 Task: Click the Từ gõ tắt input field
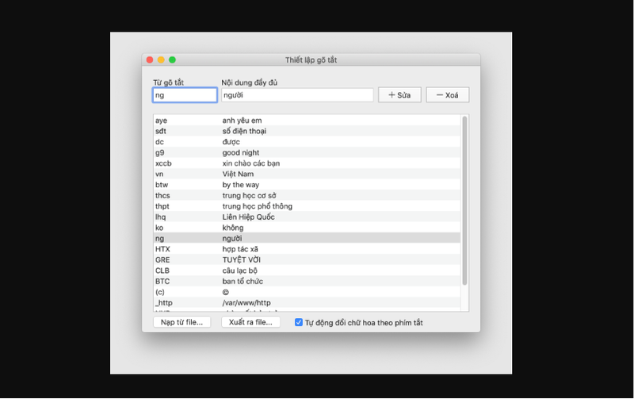pos(185,95)
